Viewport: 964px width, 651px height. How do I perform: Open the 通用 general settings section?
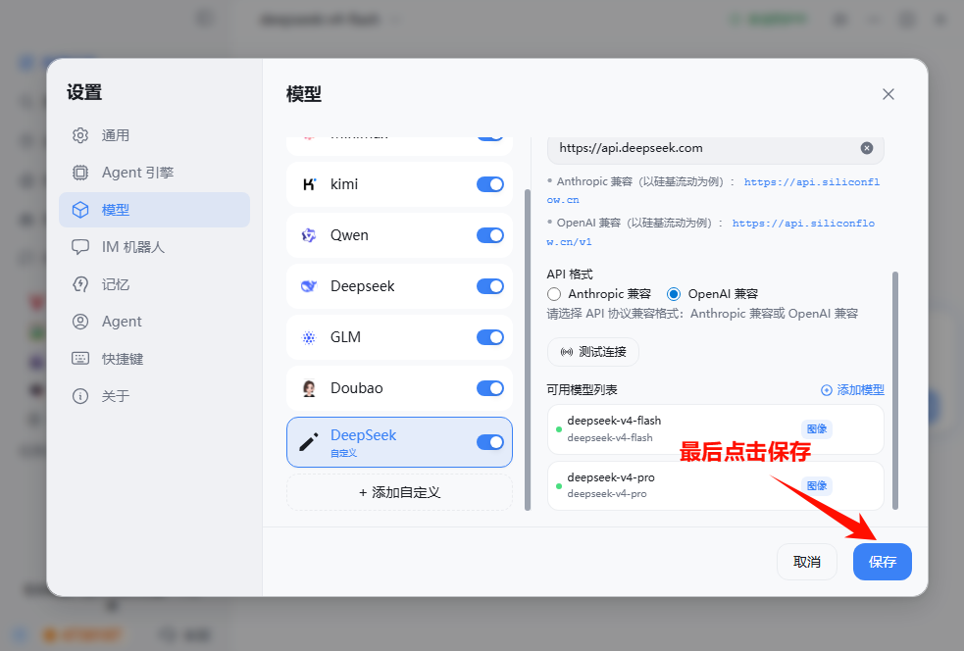pyautogui.click(x=154, y=135)
